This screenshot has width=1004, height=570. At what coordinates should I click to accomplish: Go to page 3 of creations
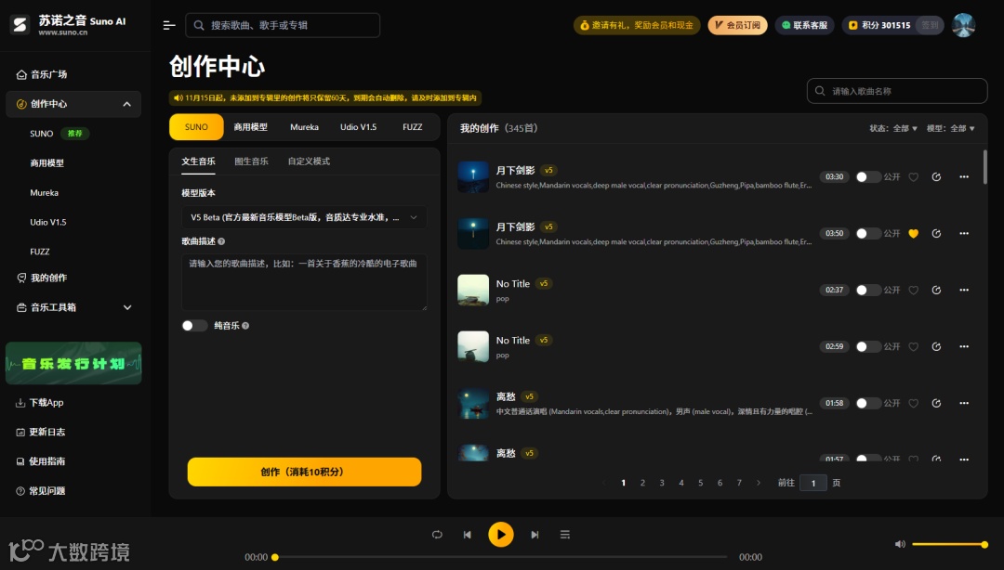[662, 483]
